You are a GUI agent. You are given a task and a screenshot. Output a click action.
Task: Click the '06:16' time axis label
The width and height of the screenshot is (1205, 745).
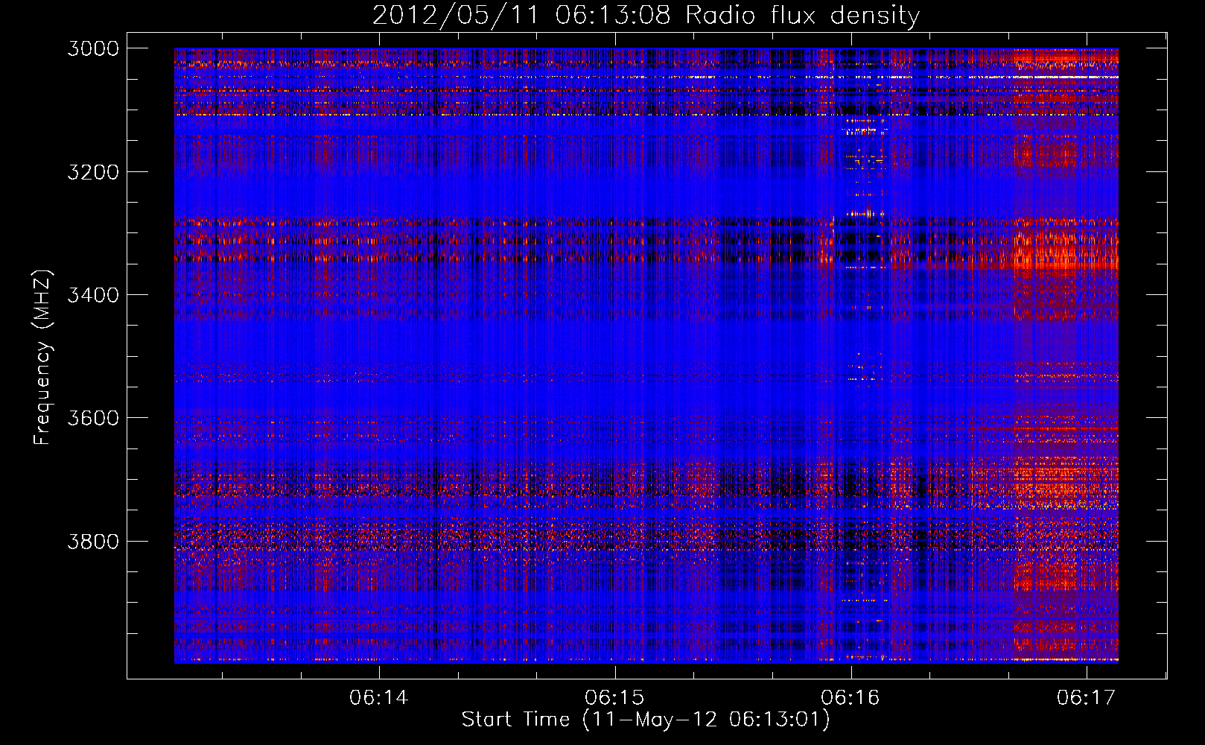click(851, 698)
